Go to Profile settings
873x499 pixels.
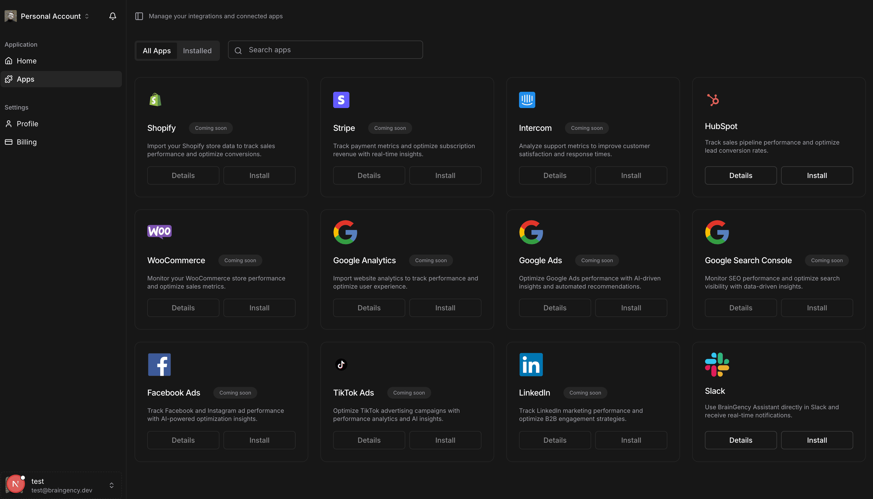tap(27, 124)
